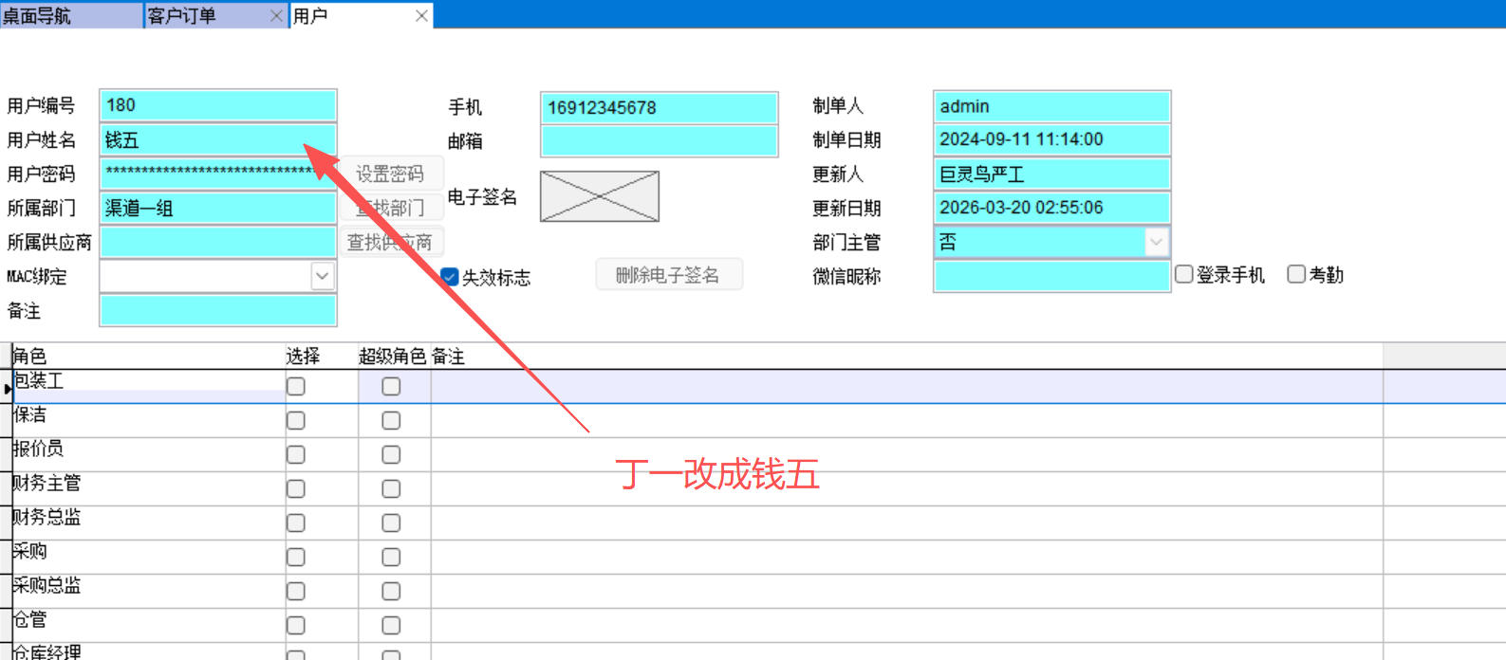1506x660 pixels.
Task: Enable the 登录手机 checkbox
Action: (x=1184, y=275)
